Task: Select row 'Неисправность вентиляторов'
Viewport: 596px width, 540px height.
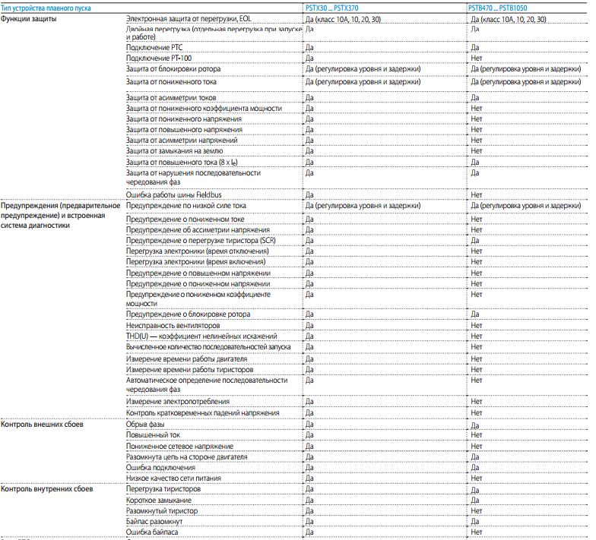Action: (x=173, y=325)
